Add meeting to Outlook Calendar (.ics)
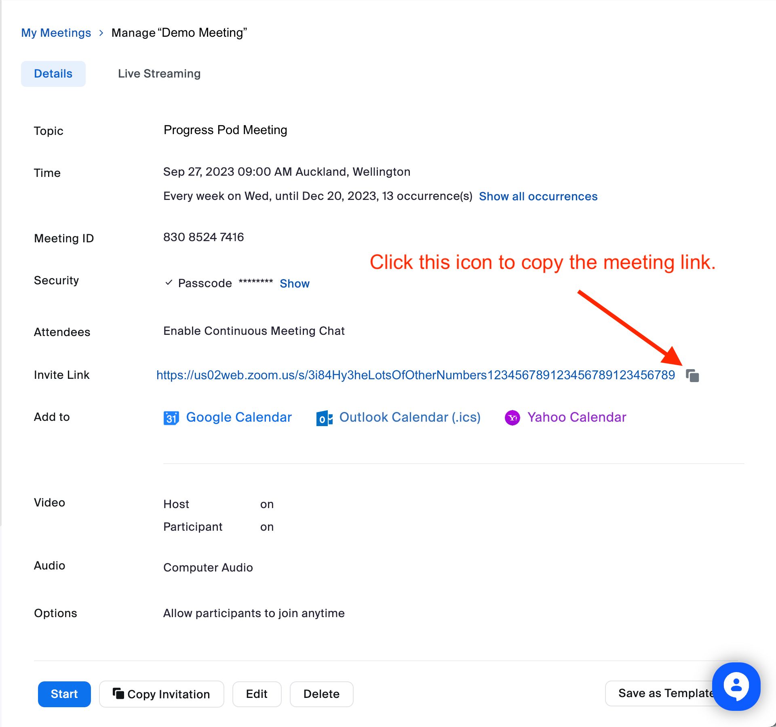Image resolution: width=776 pixels, height=727 pixels. coord(410,417)
